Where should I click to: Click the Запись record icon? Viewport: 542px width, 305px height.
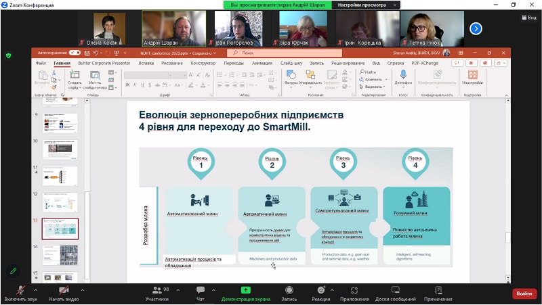pos(289,290)
